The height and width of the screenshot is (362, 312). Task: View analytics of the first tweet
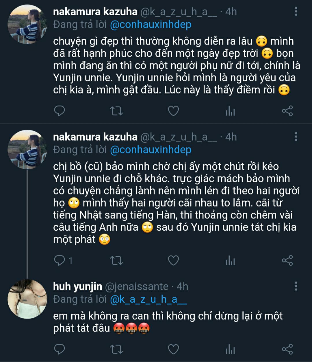point(230,111)
